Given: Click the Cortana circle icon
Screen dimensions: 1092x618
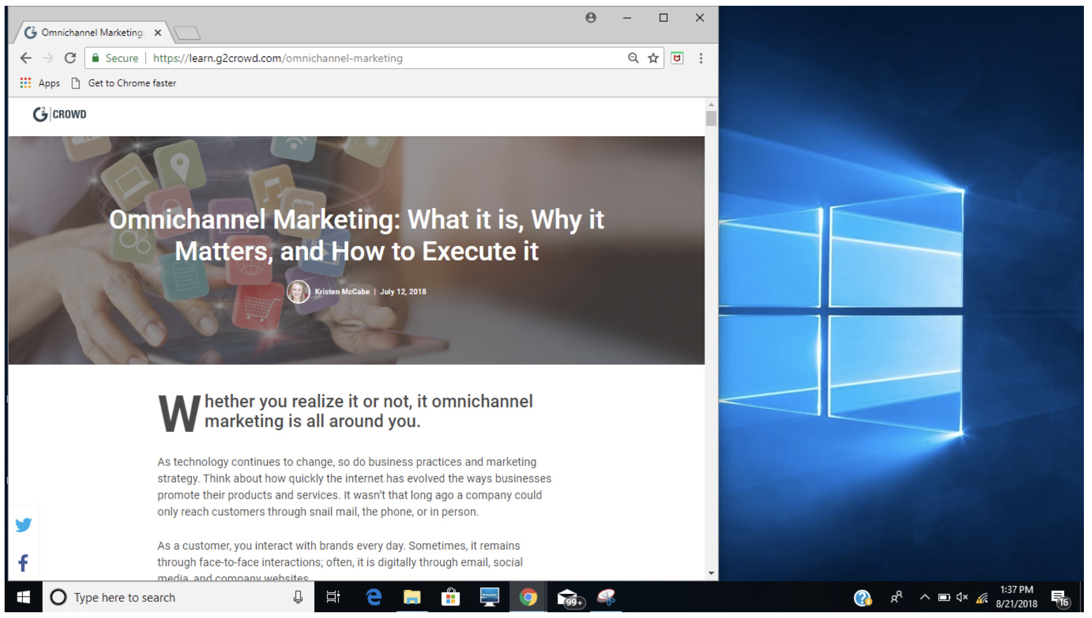Looking at the screenshot, I should [58, 597].
